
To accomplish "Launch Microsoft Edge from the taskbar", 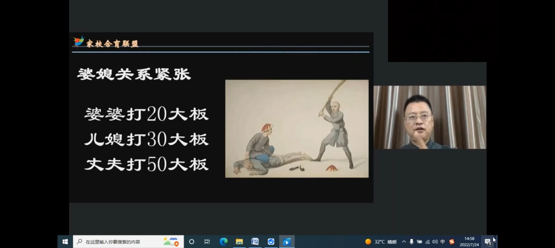I will click(x=223, y=242).
